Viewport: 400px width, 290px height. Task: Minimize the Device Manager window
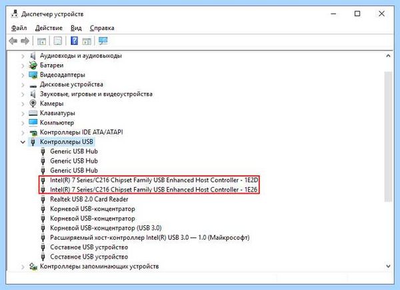[x=333, y=14]
